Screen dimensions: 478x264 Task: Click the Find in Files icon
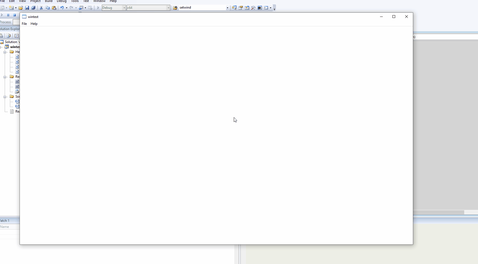point(175,8)
